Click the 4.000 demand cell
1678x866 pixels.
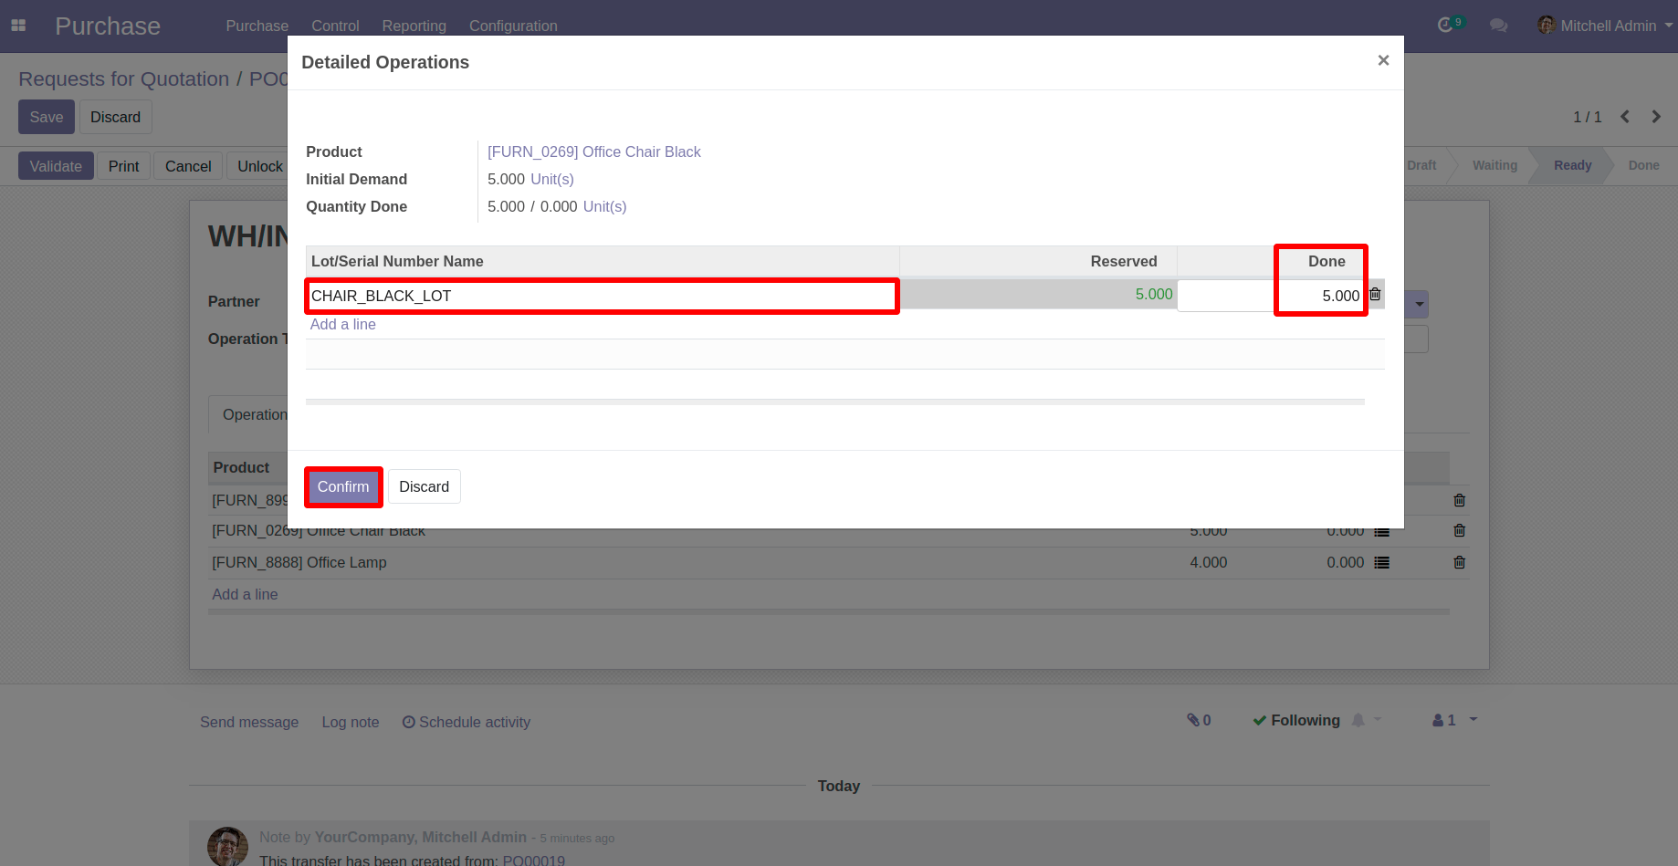tap(1208, 562)
